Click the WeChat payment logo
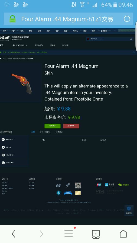This screenshot has width=137, height=243. point(123,185)
